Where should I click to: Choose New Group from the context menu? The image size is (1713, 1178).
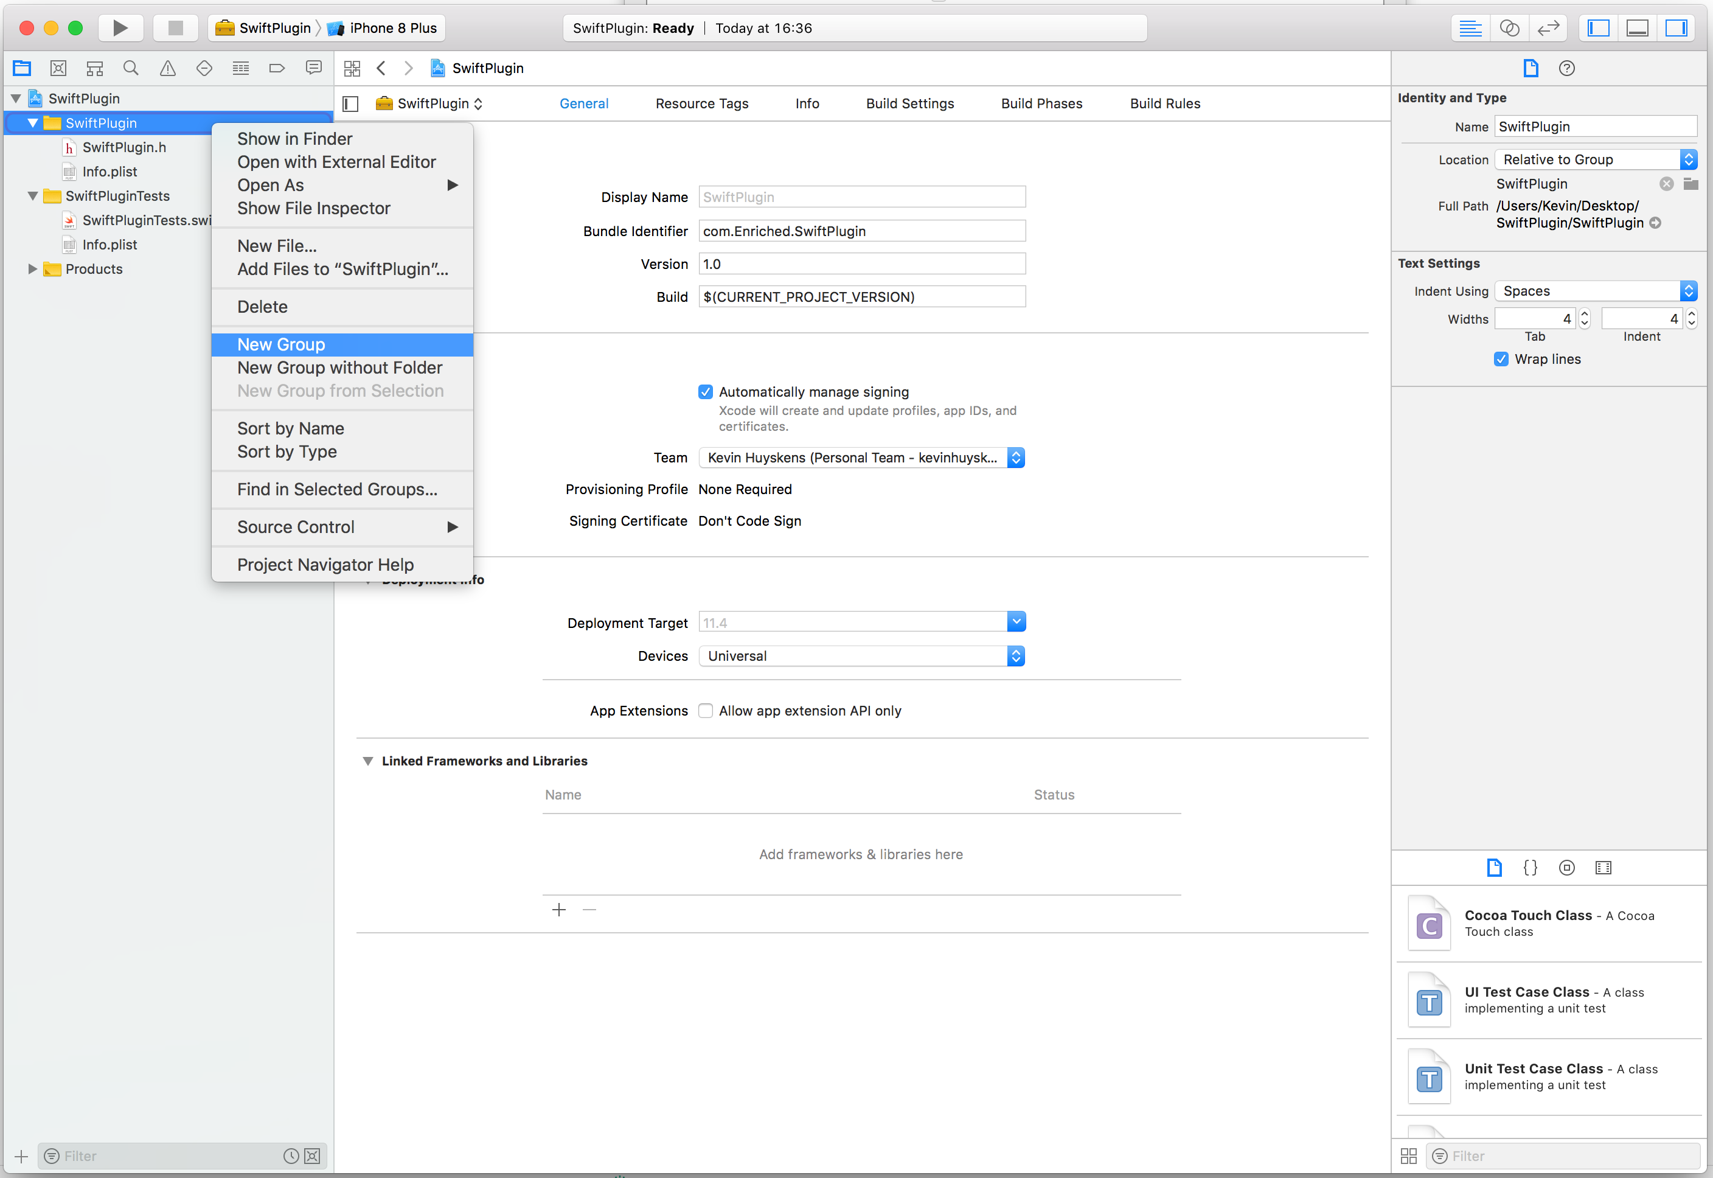pyautogui.click(x=281, y=344)
